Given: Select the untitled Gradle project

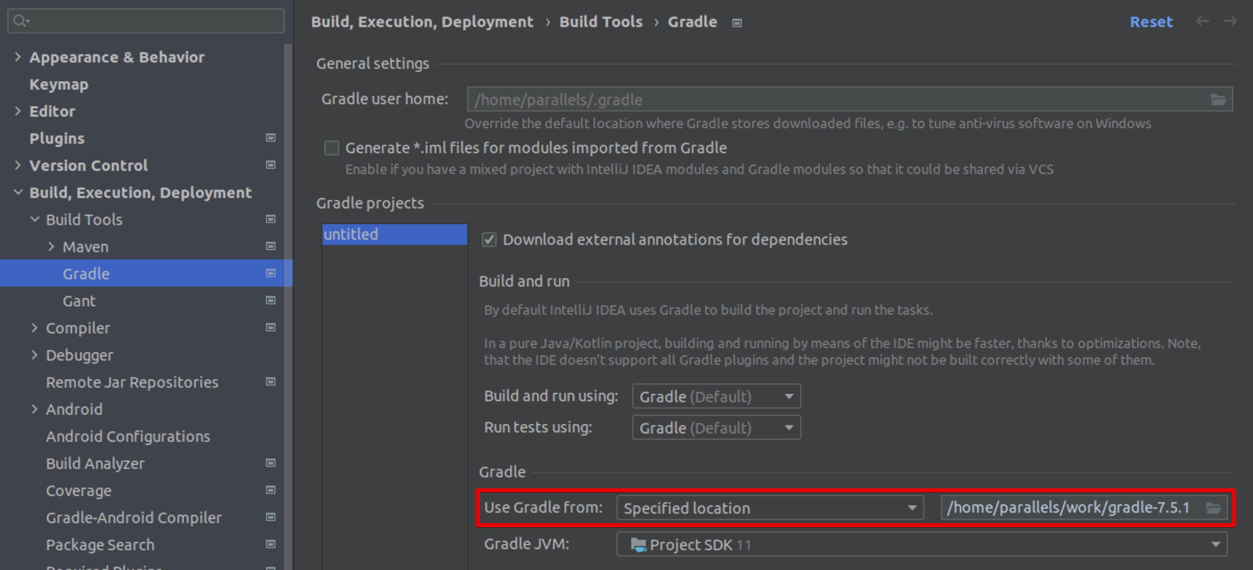Looking at the screenshot, I should [x=394, y=234].
